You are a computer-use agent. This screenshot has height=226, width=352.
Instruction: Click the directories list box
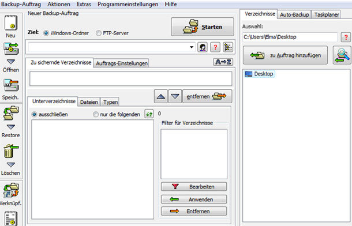130,78
